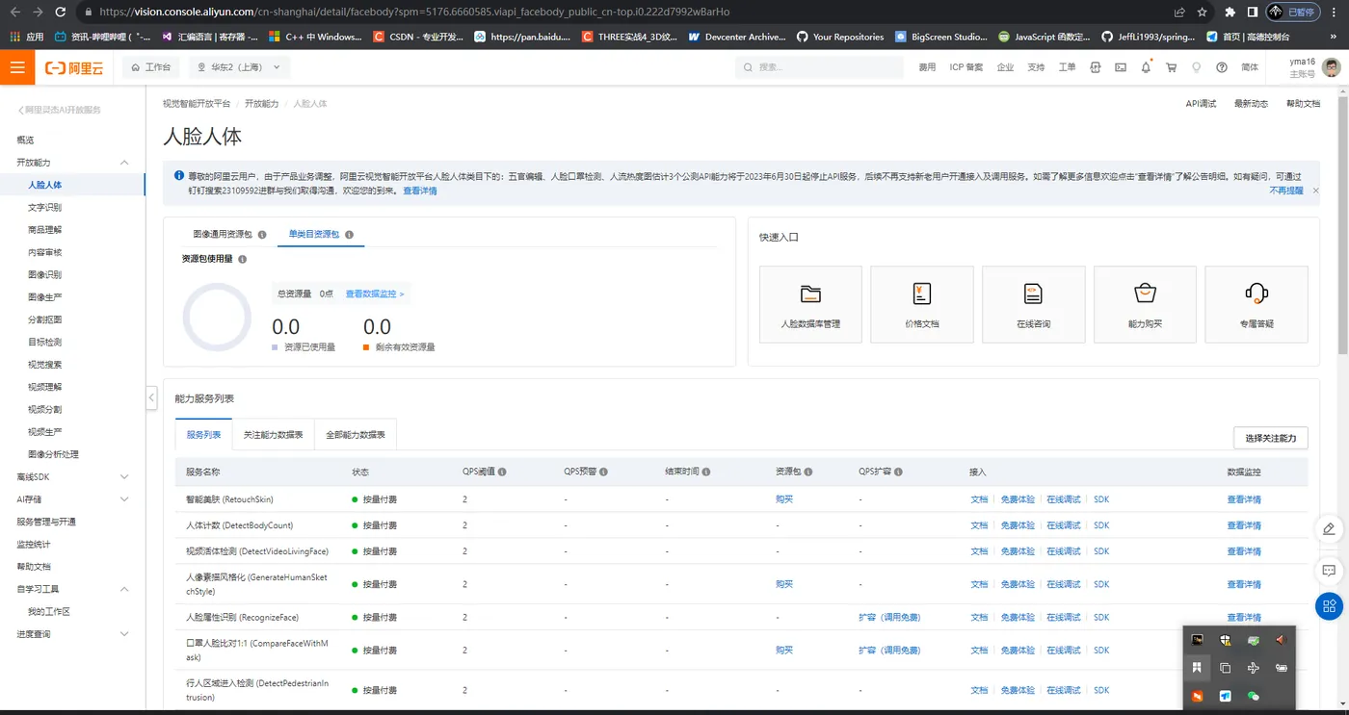Open the blue floating apps grid button
Viewport: 1349px width, 715px height.
[1329, 606]
